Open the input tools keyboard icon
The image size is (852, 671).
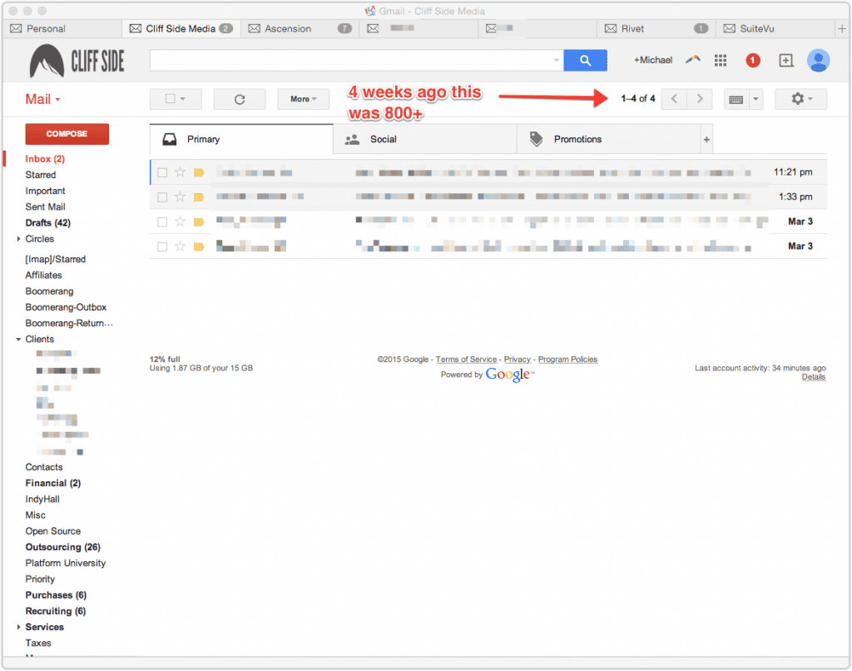coord(736,100)
